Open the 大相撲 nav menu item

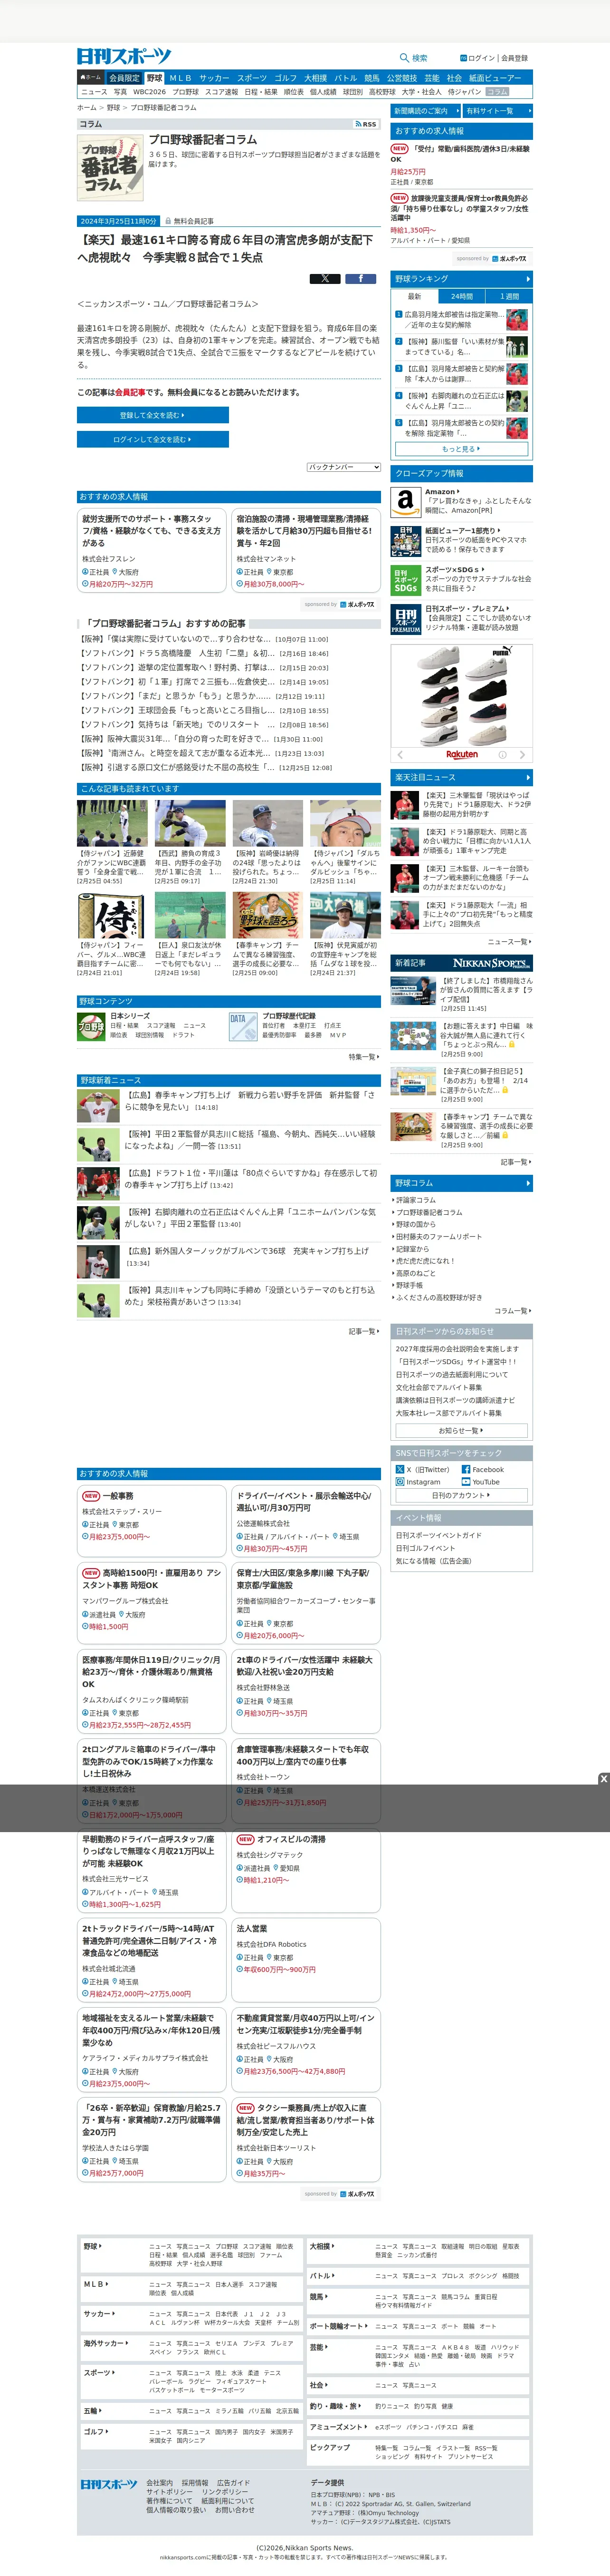[315, 78]
